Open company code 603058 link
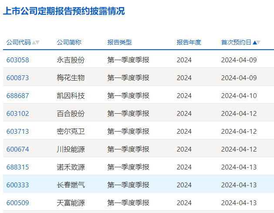The width and height of the screenshot is (274, 213). pos(17,60)
